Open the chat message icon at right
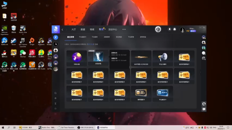232x130 pixels. click(x=204, y=109)
